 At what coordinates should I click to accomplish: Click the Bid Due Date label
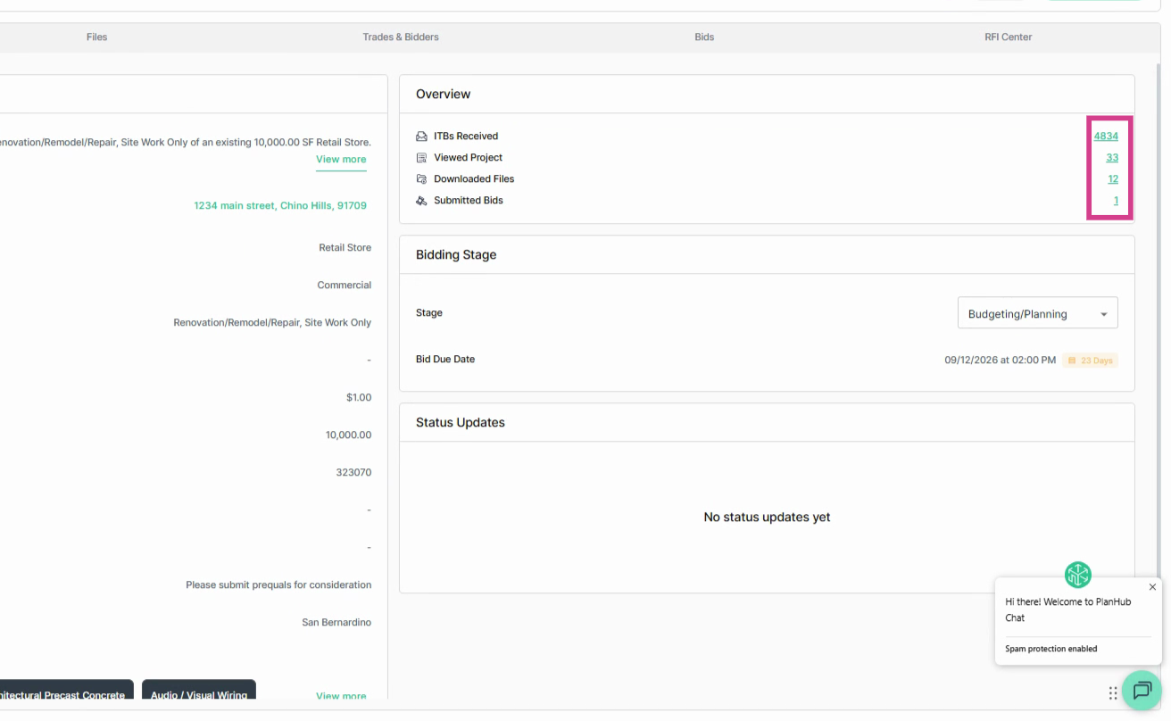[x=445, y=360]
